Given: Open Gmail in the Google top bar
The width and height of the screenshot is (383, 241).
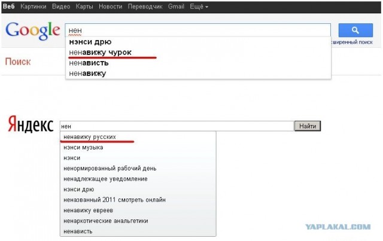Looking at the screenshot, I should (176, 7).
